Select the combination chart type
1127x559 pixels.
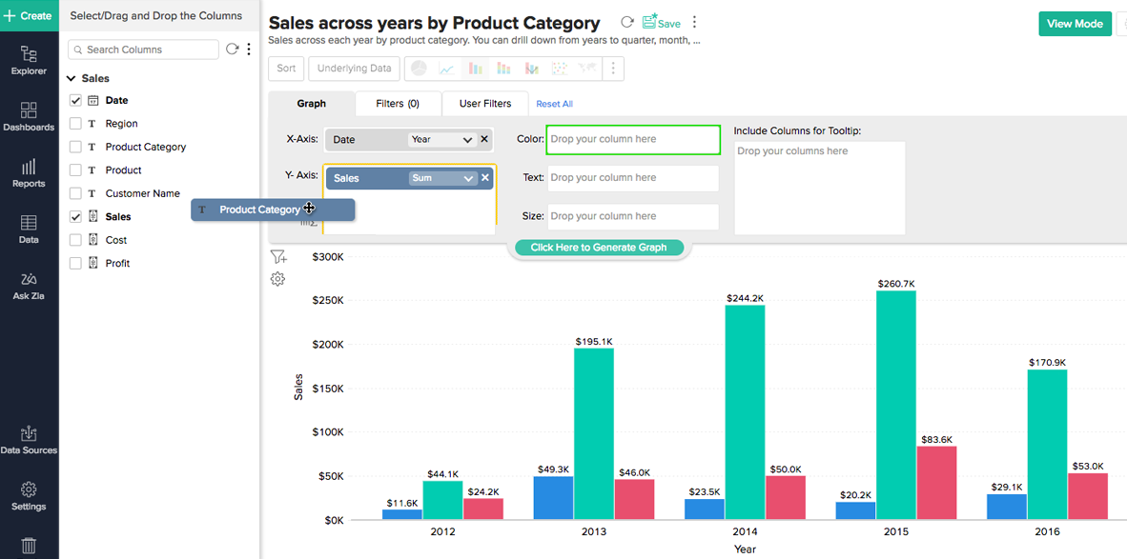tap(532, 69)
